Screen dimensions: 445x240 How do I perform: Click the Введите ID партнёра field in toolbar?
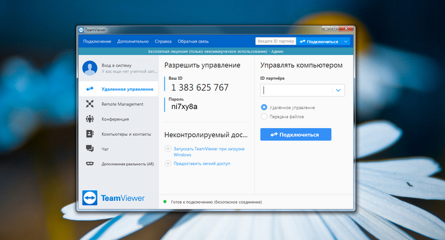tap(276, 41)
